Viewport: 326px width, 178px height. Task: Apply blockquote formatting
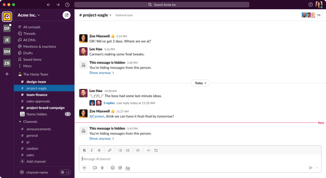tap(138, 150)
